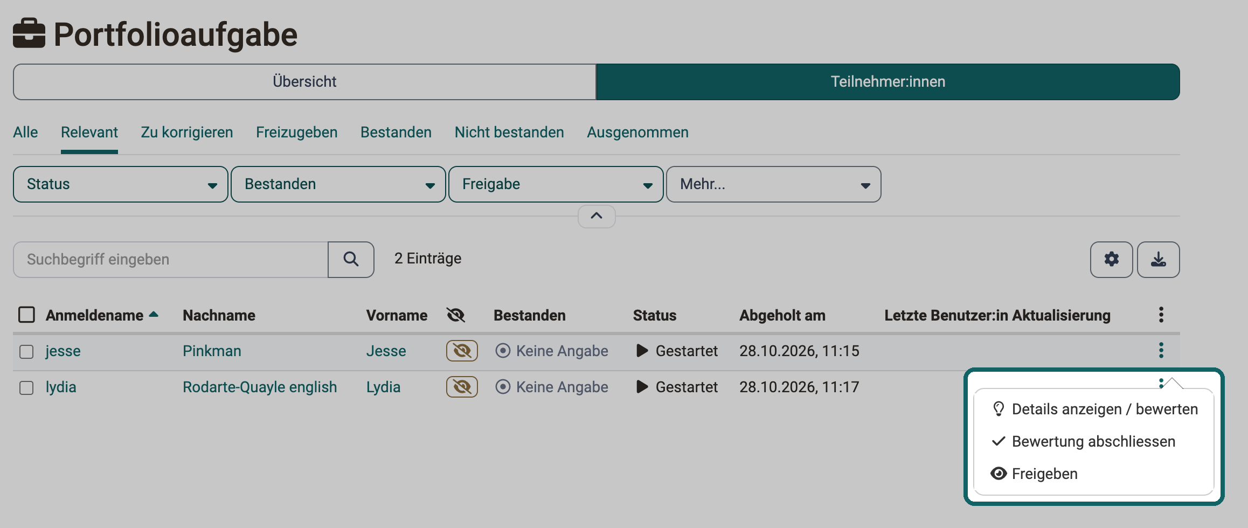Click Rodarte-Quayle english link
This screenshot has height=528, width=1248.
[x=260, y=387]
